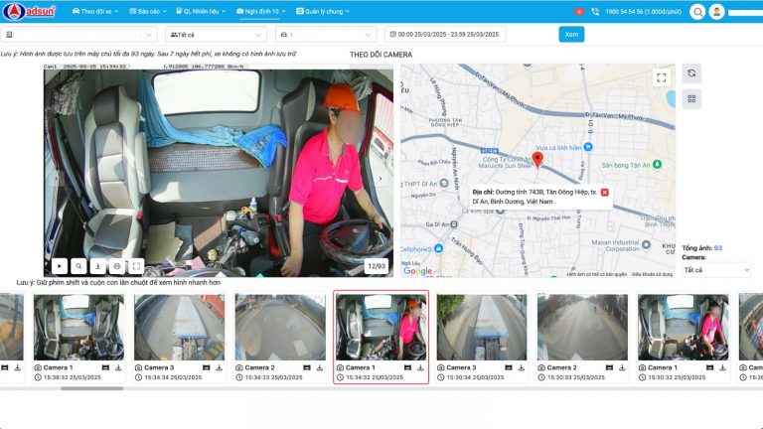Go to next image with right arrow

(x=381, y=179)
